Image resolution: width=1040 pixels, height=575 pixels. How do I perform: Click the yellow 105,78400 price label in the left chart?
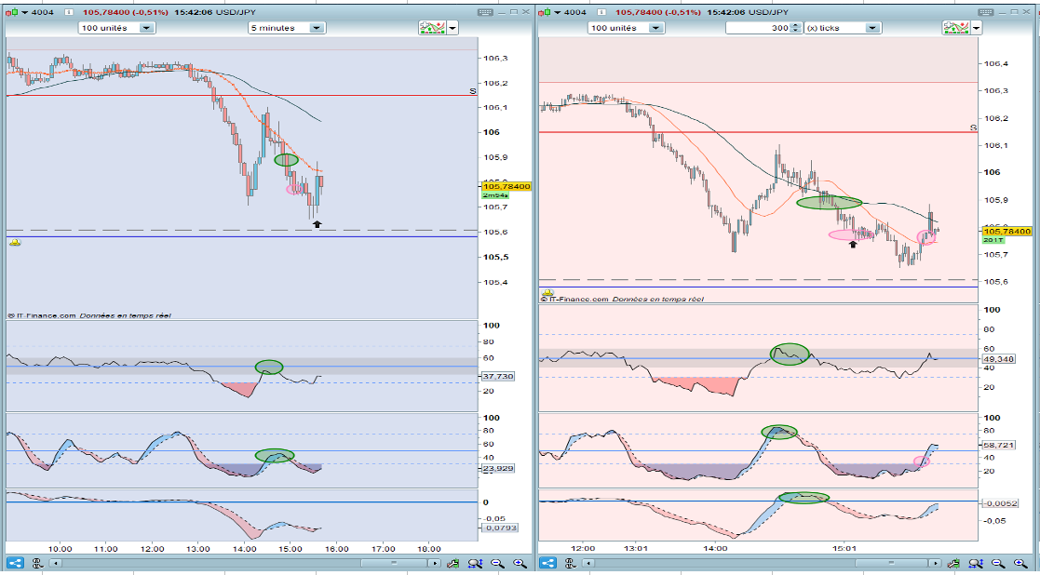pos(506,187)
